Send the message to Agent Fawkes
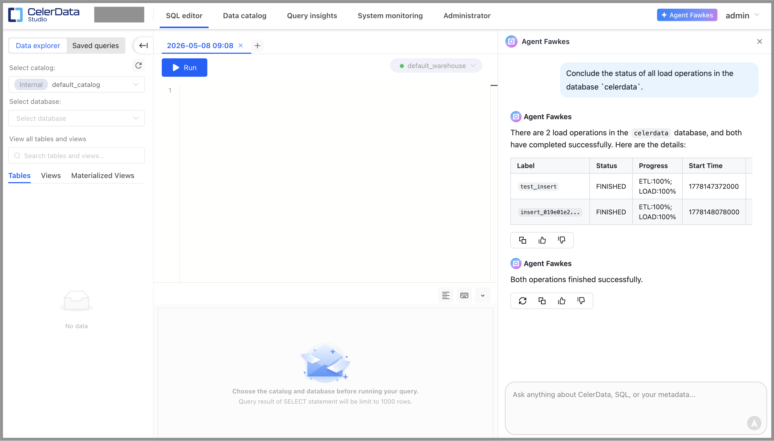 (754, 423)
